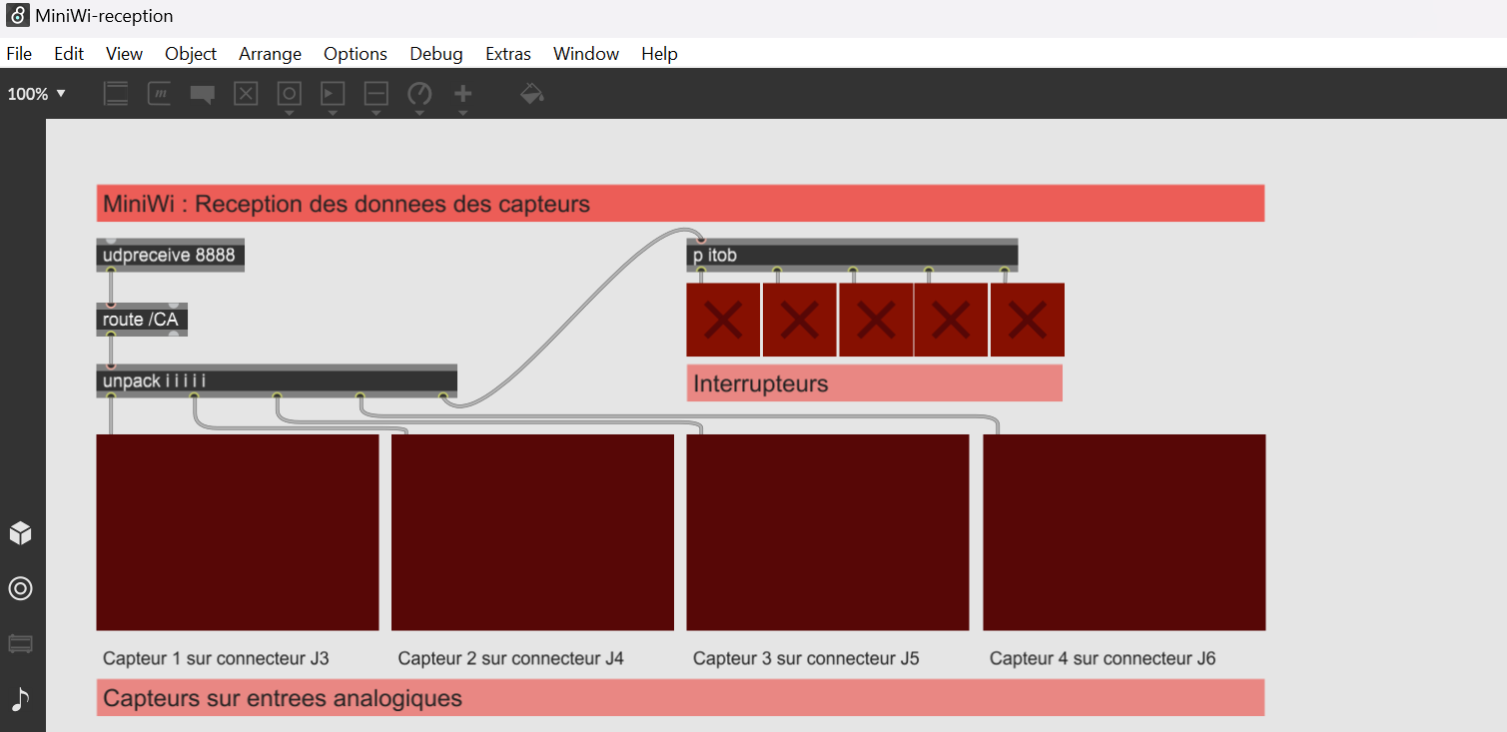Add a message box from toolbar
The width and height of the screenshot is (1507, 732).
(160, 94)
